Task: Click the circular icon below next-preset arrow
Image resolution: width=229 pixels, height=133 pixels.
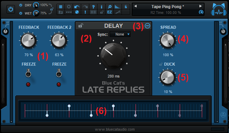Action: pos(201,12)
